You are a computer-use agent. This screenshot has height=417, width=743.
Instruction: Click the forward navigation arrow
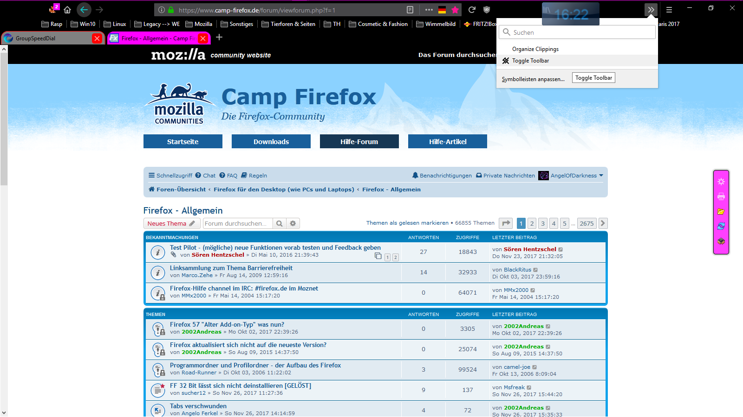[x=99, y=10]
